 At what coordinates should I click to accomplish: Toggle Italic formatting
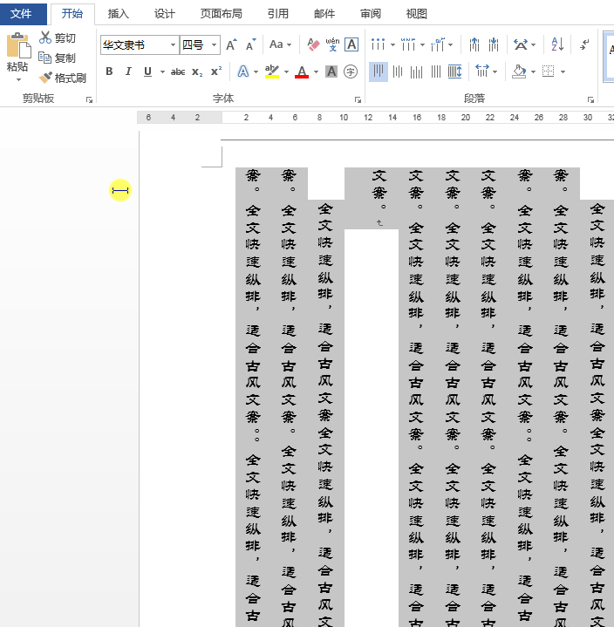[128, 72]
